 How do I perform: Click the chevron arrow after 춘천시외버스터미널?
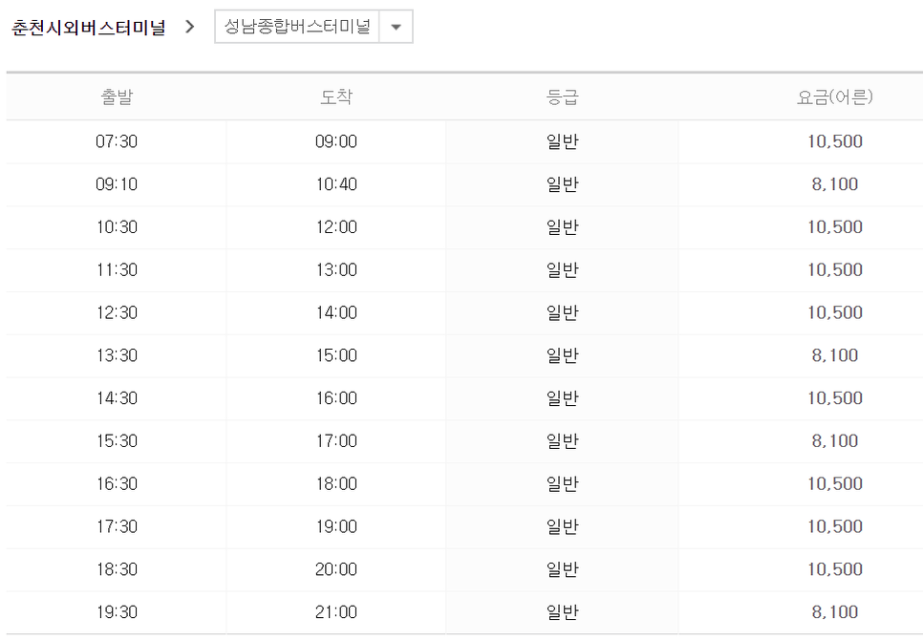coord(189,27)
